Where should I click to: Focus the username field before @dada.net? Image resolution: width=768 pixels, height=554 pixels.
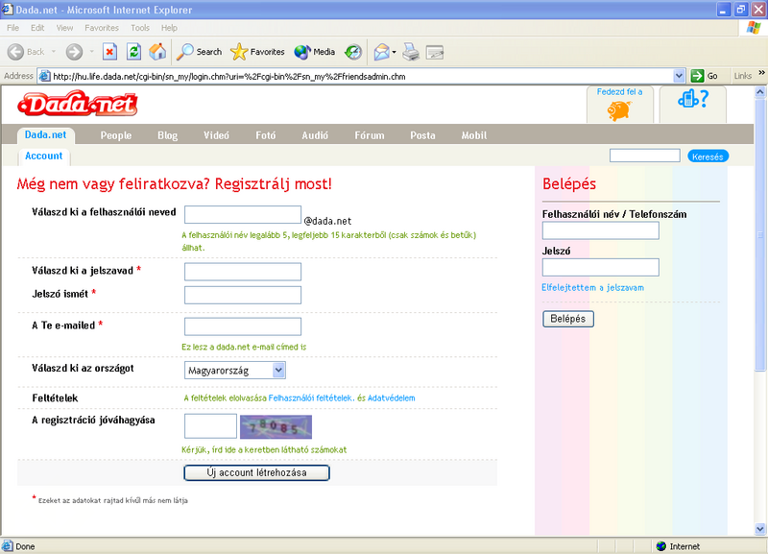click(x=243, y=214)
